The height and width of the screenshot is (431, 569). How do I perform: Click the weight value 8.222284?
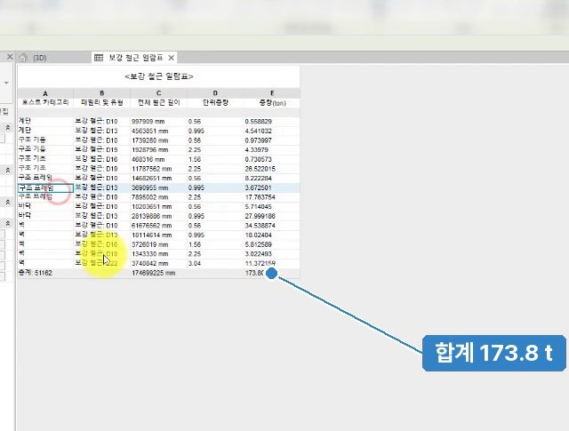click(x=272, y=178)
